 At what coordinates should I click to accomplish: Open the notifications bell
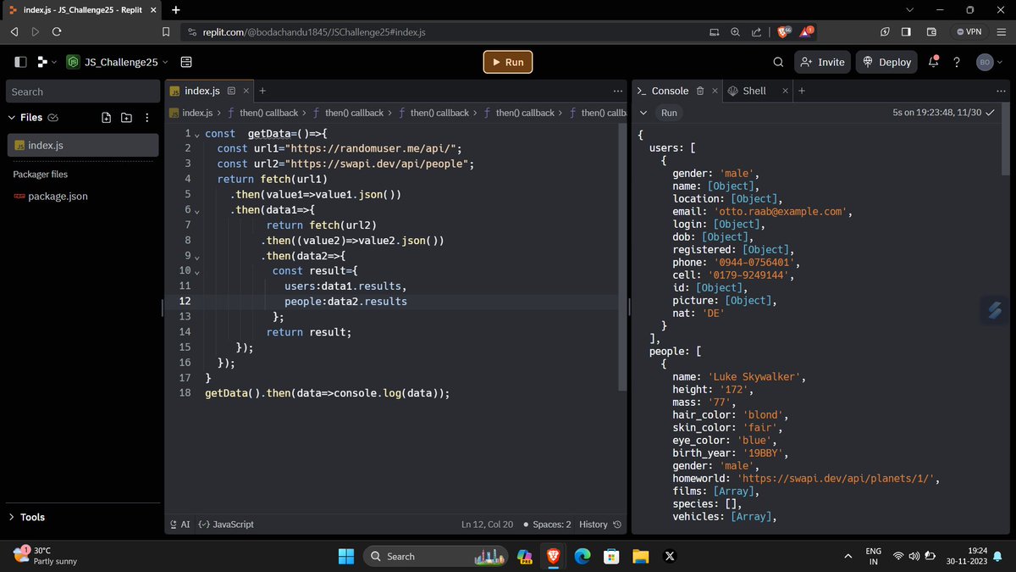(x=934, y=62)
